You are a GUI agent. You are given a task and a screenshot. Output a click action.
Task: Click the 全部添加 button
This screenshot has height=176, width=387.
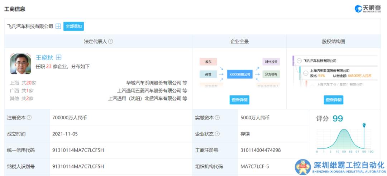73,27
